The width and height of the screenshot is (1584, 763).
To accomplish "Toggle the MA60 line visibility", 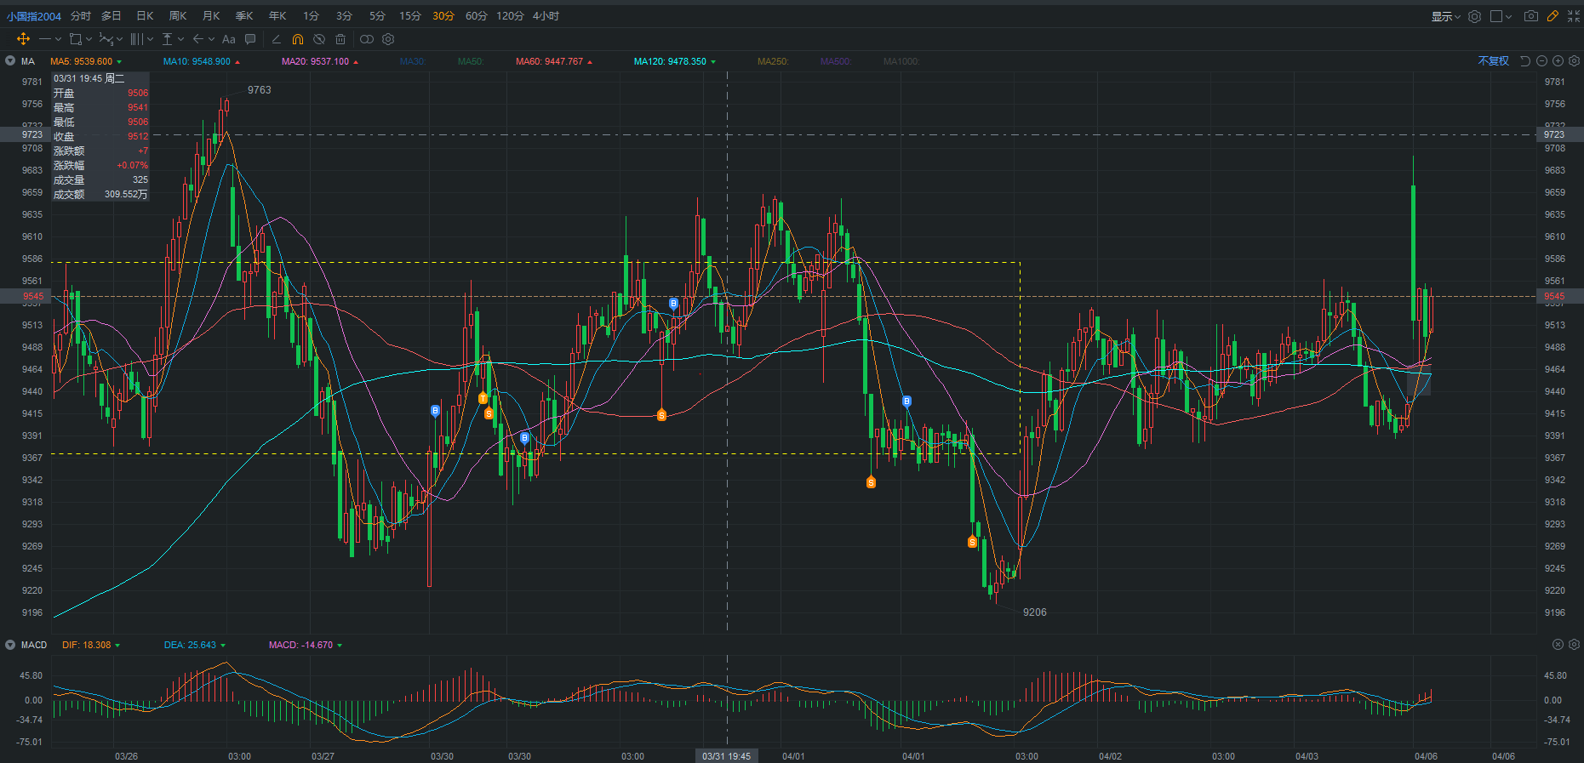I will 554,61.
